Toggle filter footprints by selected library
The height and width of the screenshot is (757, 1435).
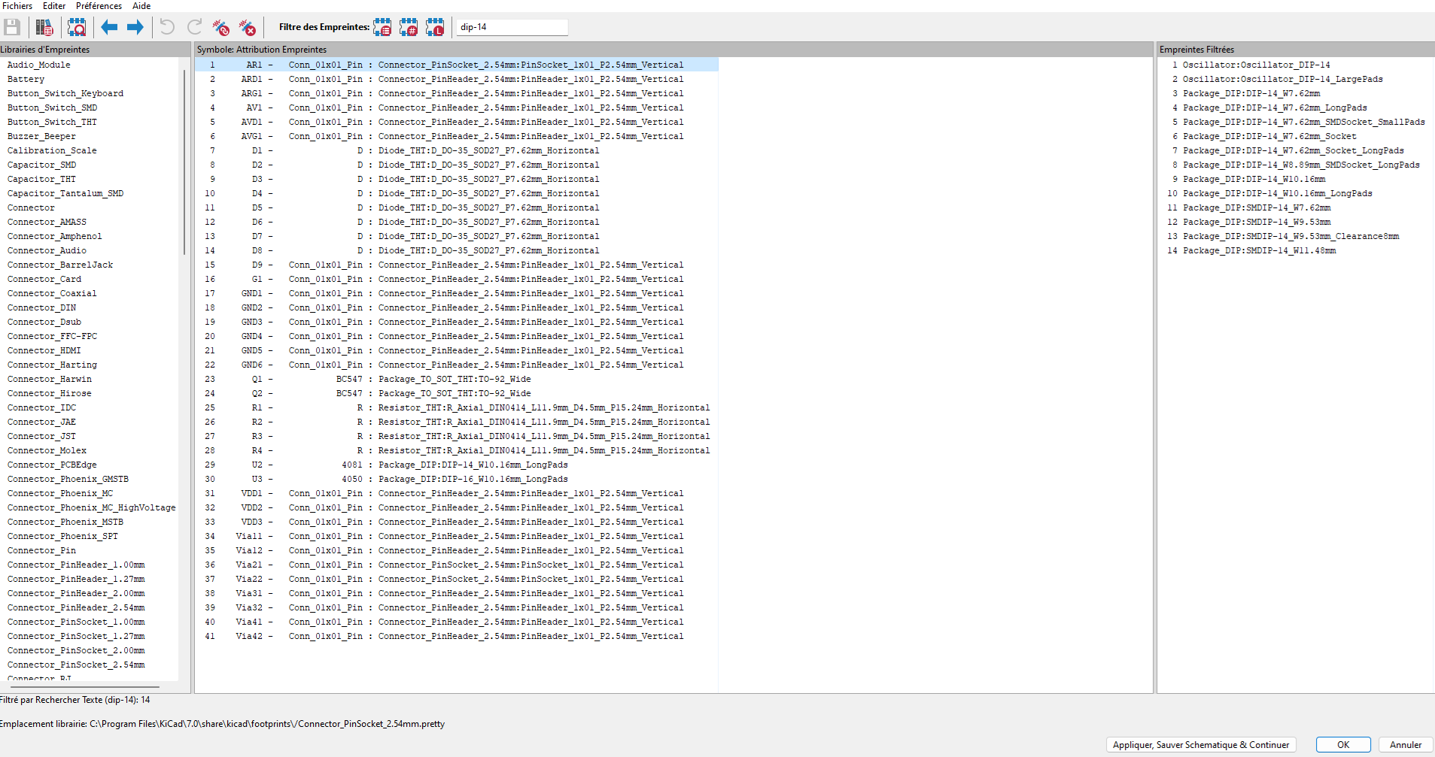click(x=435, y=28)
